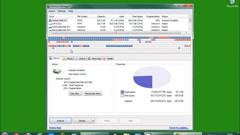Click the '222.0 GB' capacity value in Properties
The image size is (240, 135).
point(179,101)
